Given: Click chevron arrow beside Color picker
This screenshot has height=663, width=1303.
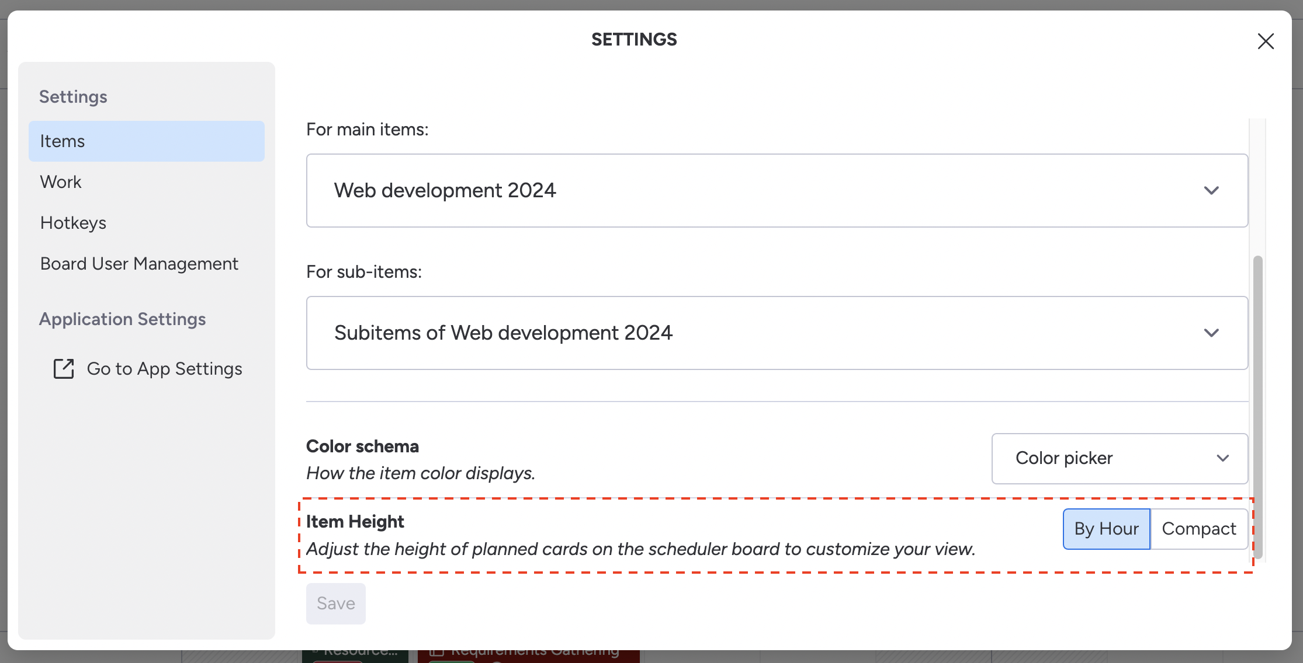Looking at the screenshot, I should click(x=1222, y=459).
